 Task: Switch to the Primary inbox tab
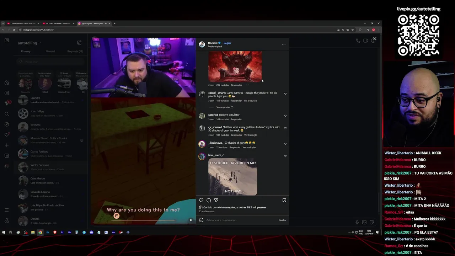(26, 51)
